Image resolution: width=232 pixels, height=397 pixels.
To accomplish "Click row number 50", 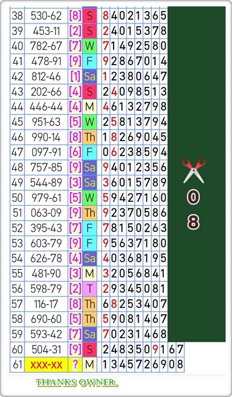I will pos(17,198).
